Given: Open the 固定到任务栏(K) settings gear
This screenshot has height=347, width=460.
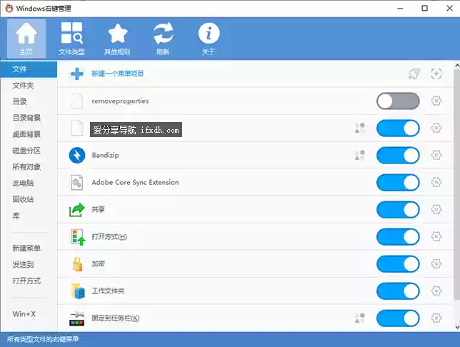Looking at the screenshot, I should (x=436, y=318).
